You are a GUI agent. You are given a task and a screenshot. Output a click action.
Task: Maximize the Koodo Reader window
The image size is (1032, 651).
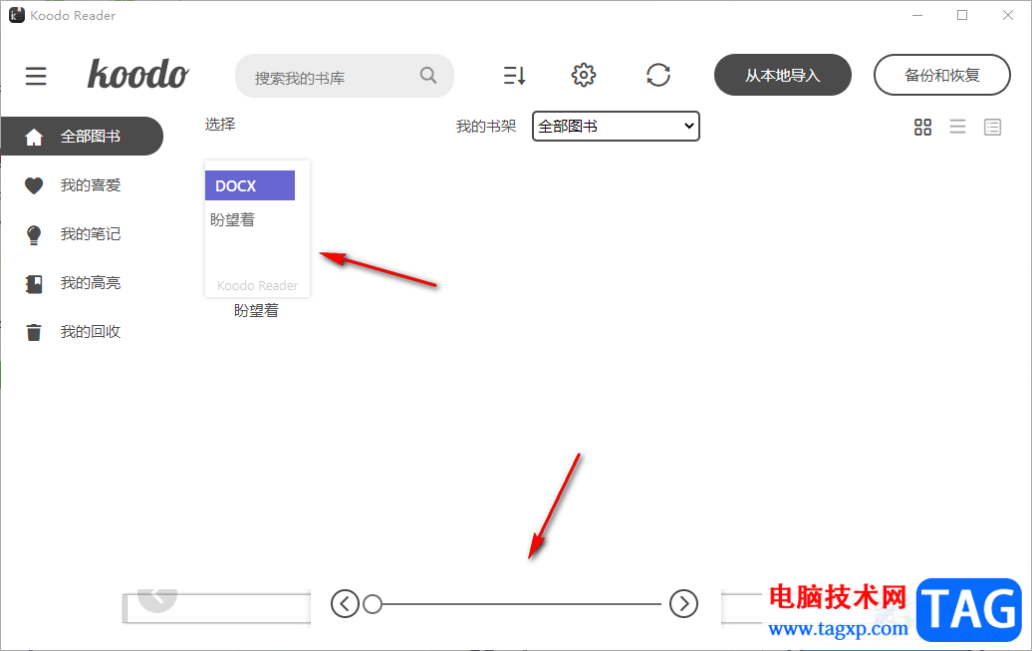[962, 15]
